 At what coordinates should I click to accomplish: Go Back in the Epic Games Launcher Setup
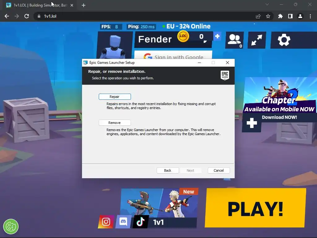coord(167,170)
